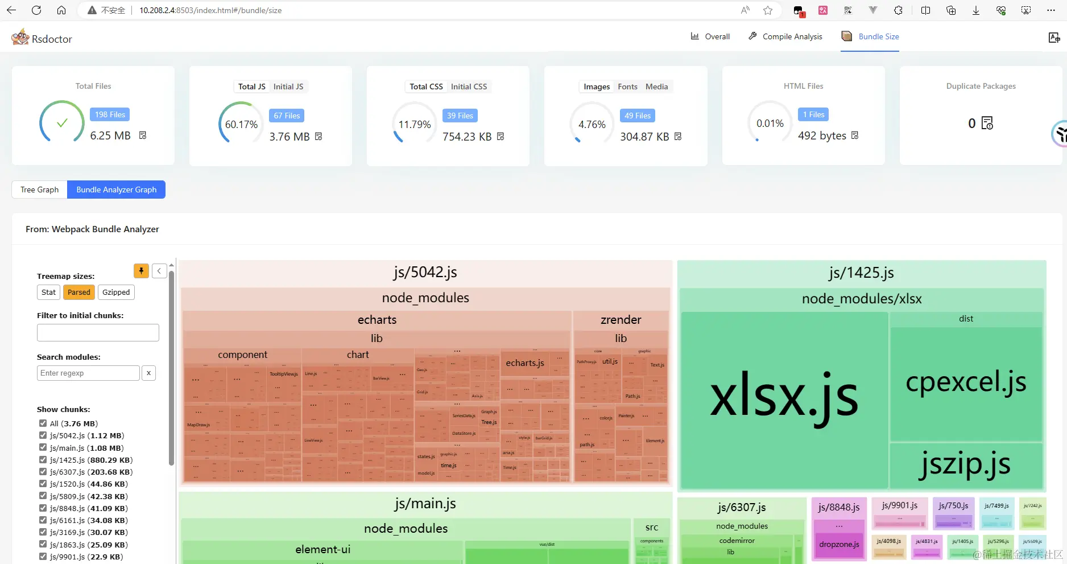
Task: Show Media in the assets card
Action: pyautogui.click(x=657, y=87)
